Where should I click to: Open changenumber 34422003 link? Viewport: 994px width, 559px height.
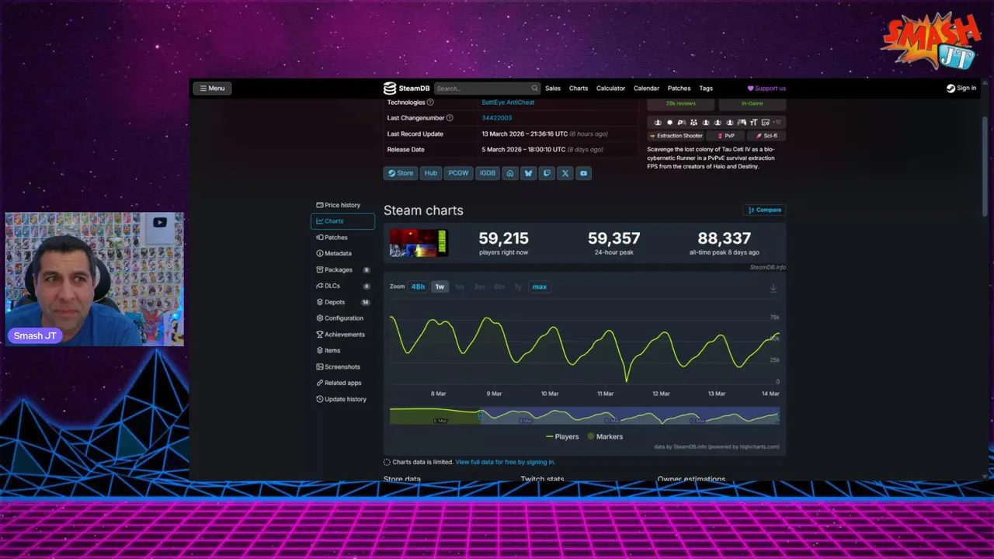[496, 118]
